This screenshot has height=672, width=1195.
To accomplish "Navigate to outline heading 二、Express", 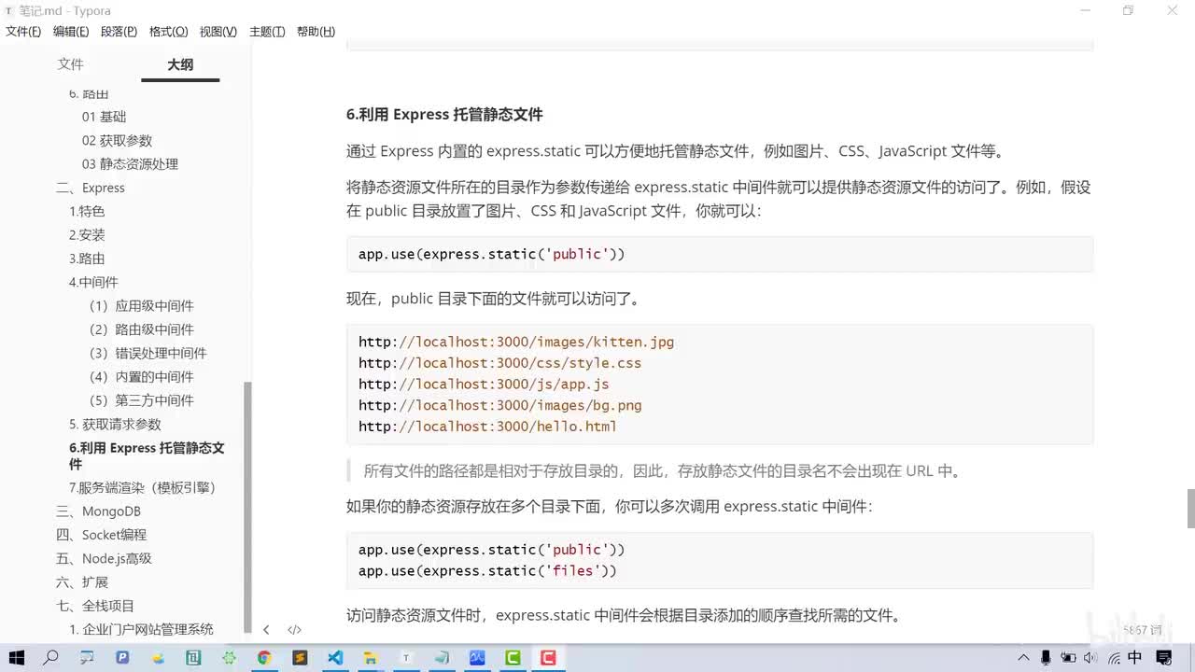I will tap(91, 188).
